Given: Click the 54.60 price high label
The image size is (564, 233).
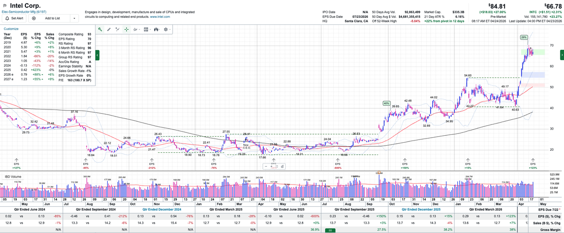Looking at the screenshot, I should click(468, 75).
